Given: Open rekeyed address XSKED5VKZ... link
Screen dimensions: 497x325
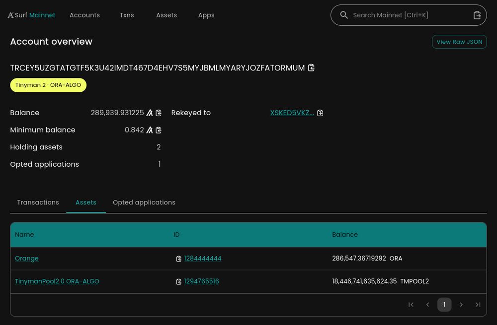Looking at the screenshot, I should 292,113.
